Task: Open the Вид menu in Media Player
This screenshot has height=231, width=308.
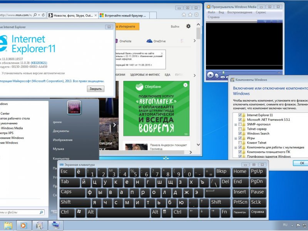Action: click(x=221, y=12)
